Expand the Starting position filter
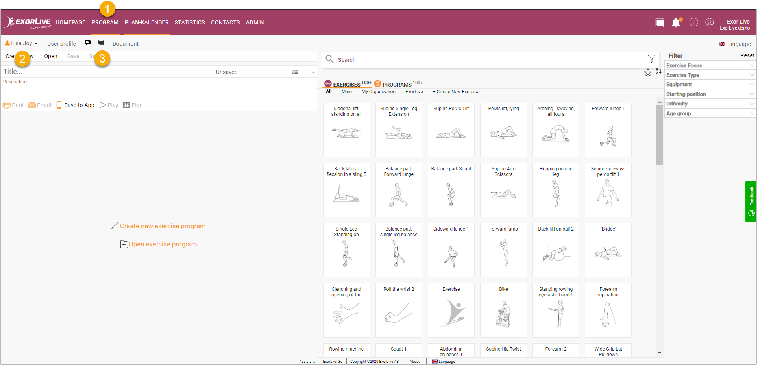Screen dimensions: 758x366 (x=710, y=94)
